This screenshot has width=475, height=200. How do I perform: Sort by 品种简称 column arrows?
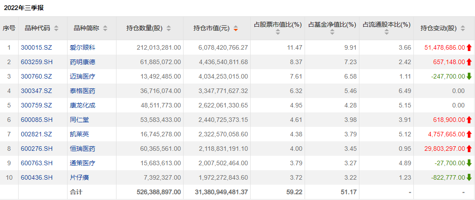coord(105,28)
